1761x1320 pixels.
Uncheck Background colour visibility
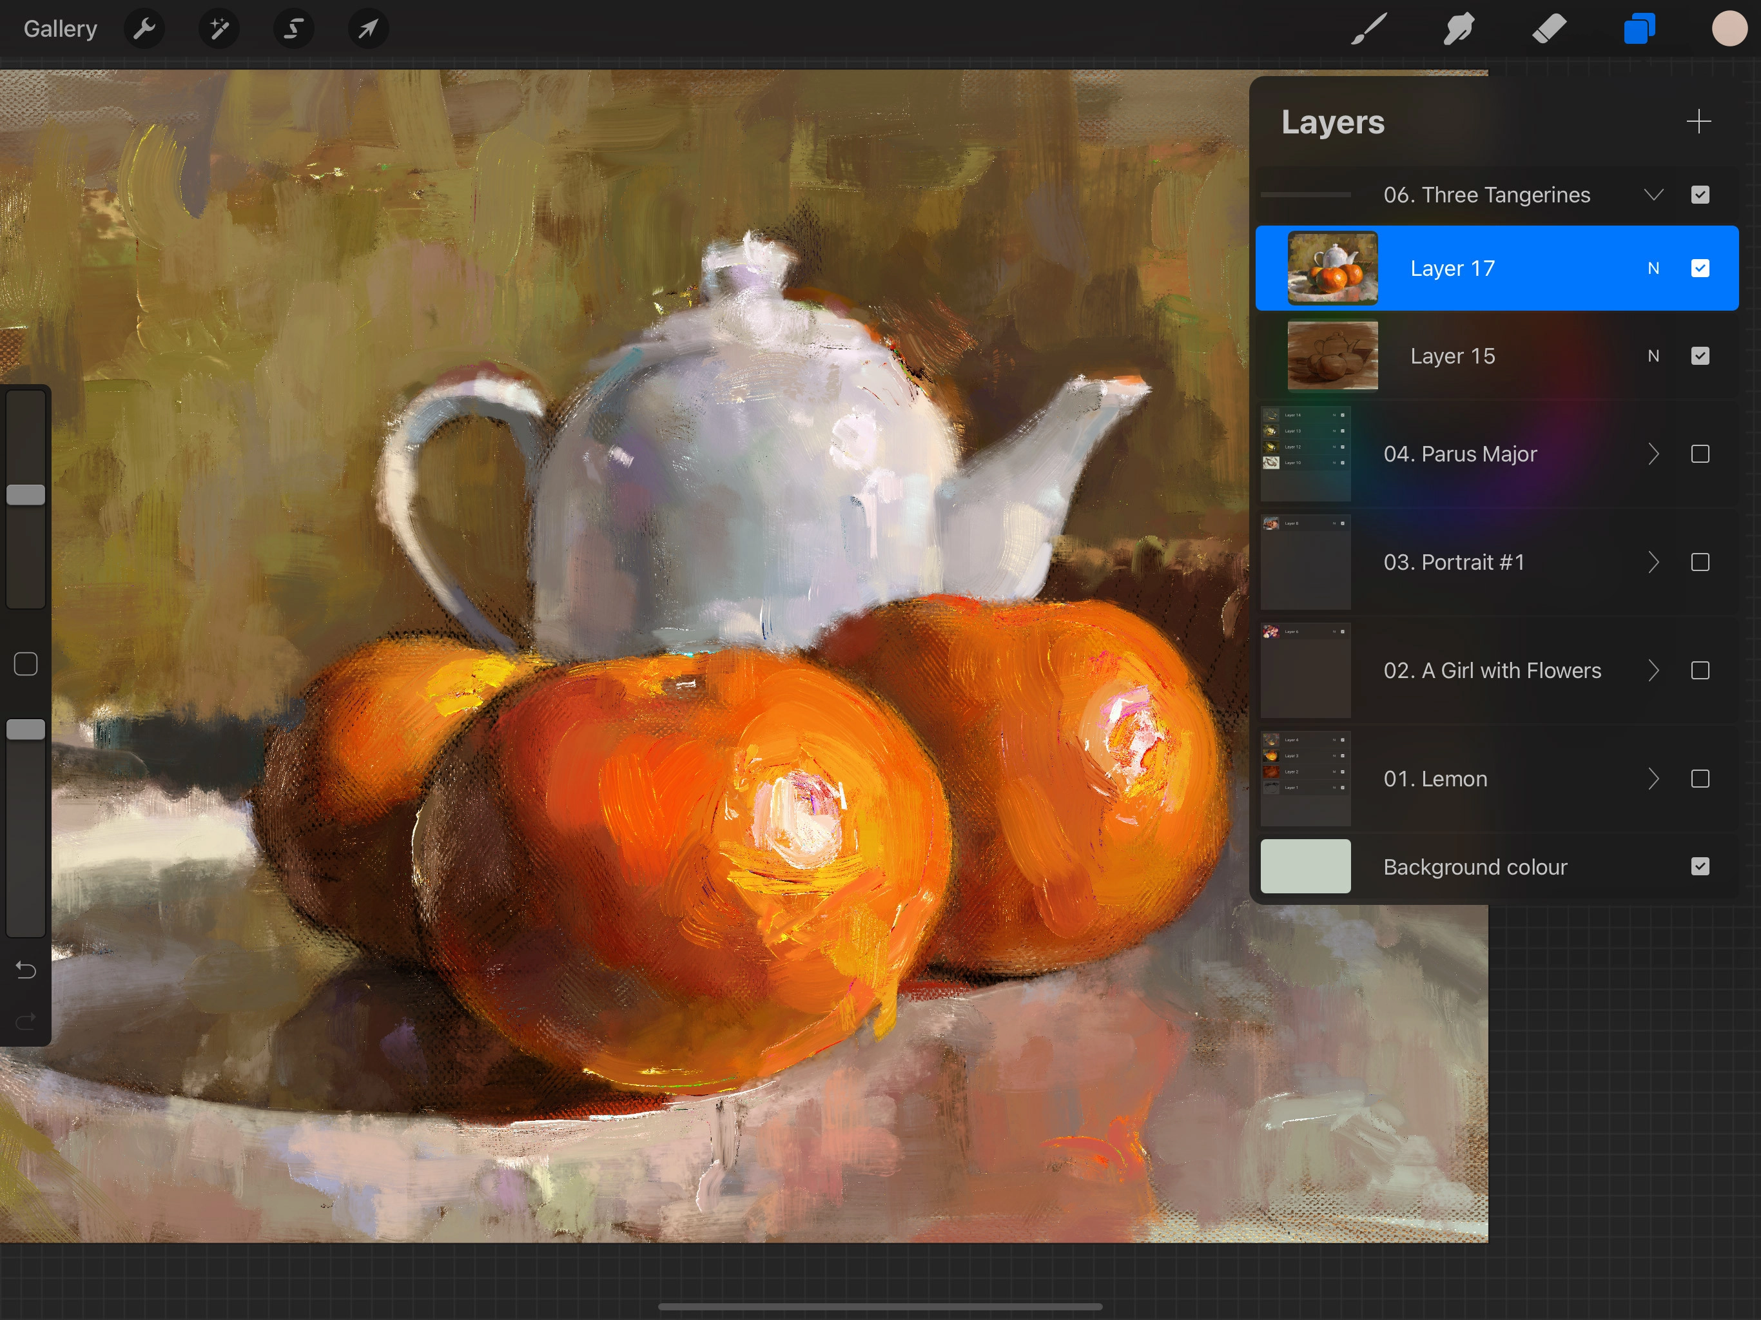(x=1700, y=866)
